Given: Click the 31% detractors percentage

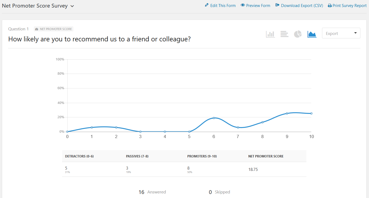Looking at the screenshot, I should click(x=67, y=172).
